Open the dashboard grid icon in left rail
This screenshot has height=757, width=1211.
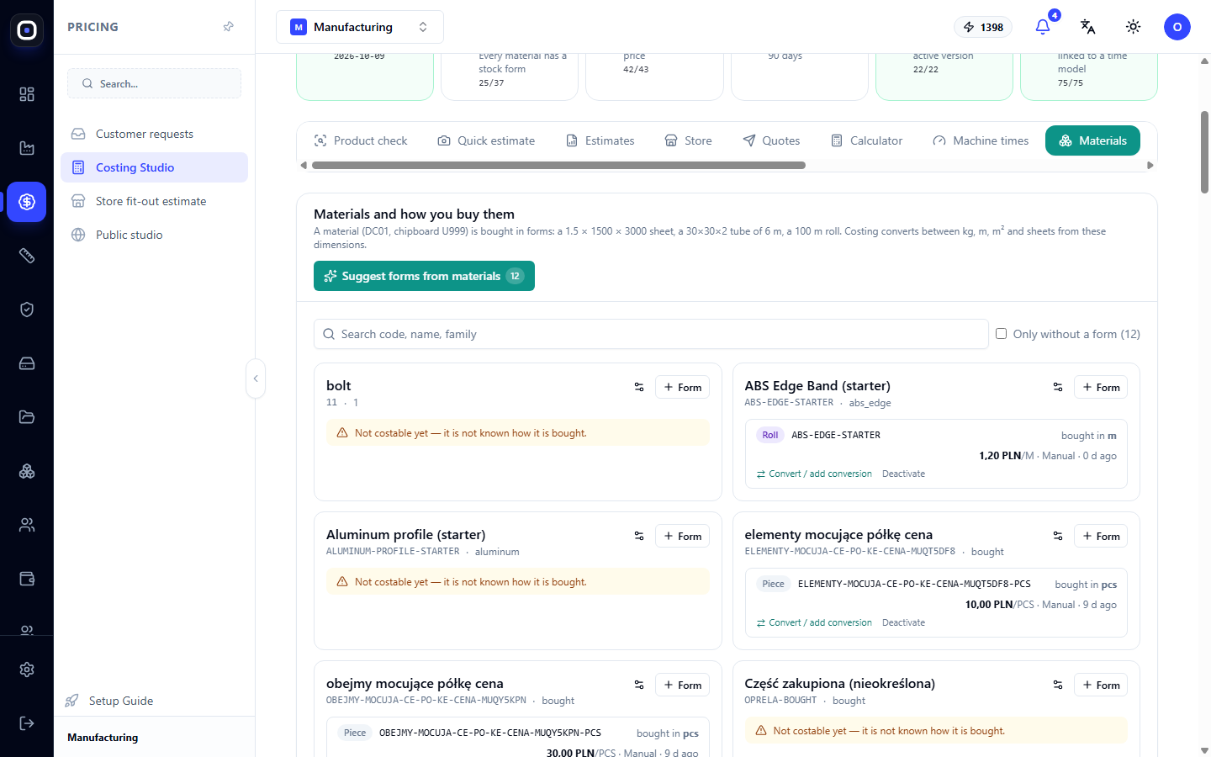coord(27,94)
